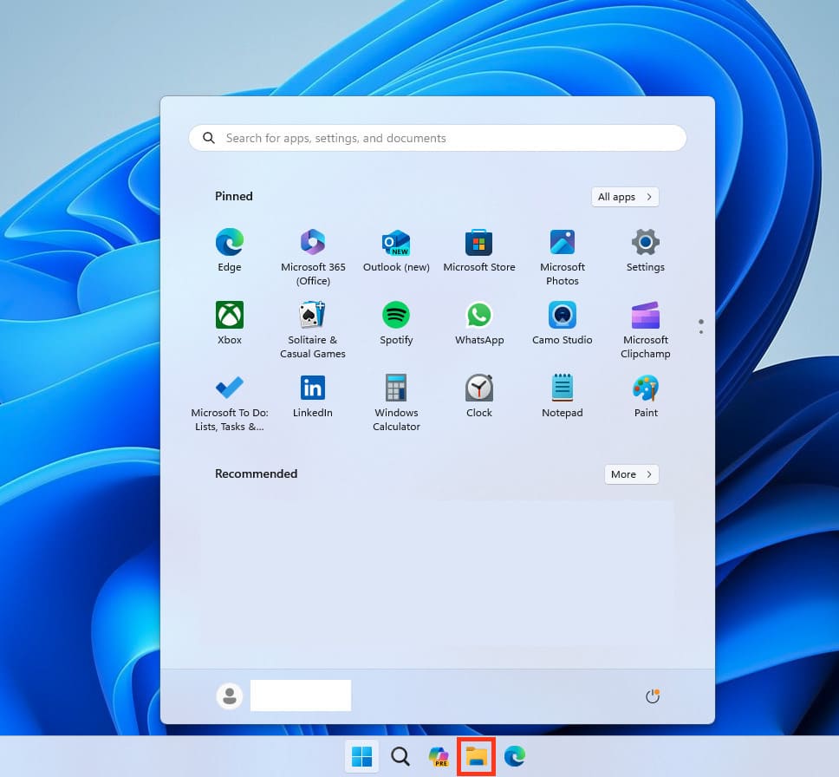Reveal additional pinned apps page dots
The height and width of the screenshot is (777, 839).
tap(700, 326)
